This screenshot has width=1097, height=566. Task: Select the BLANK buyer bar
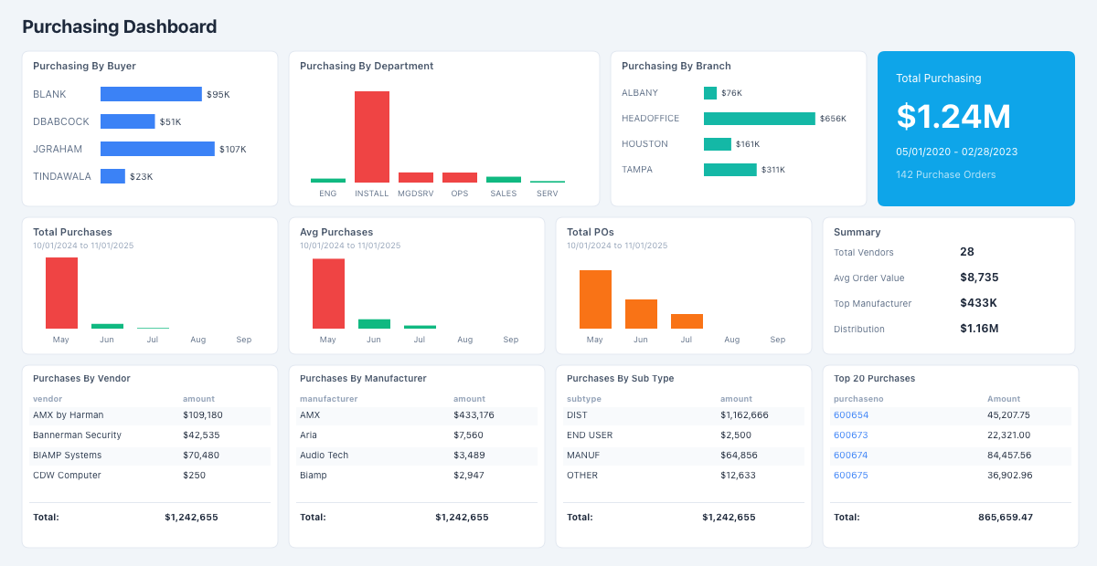click(151, 94)
